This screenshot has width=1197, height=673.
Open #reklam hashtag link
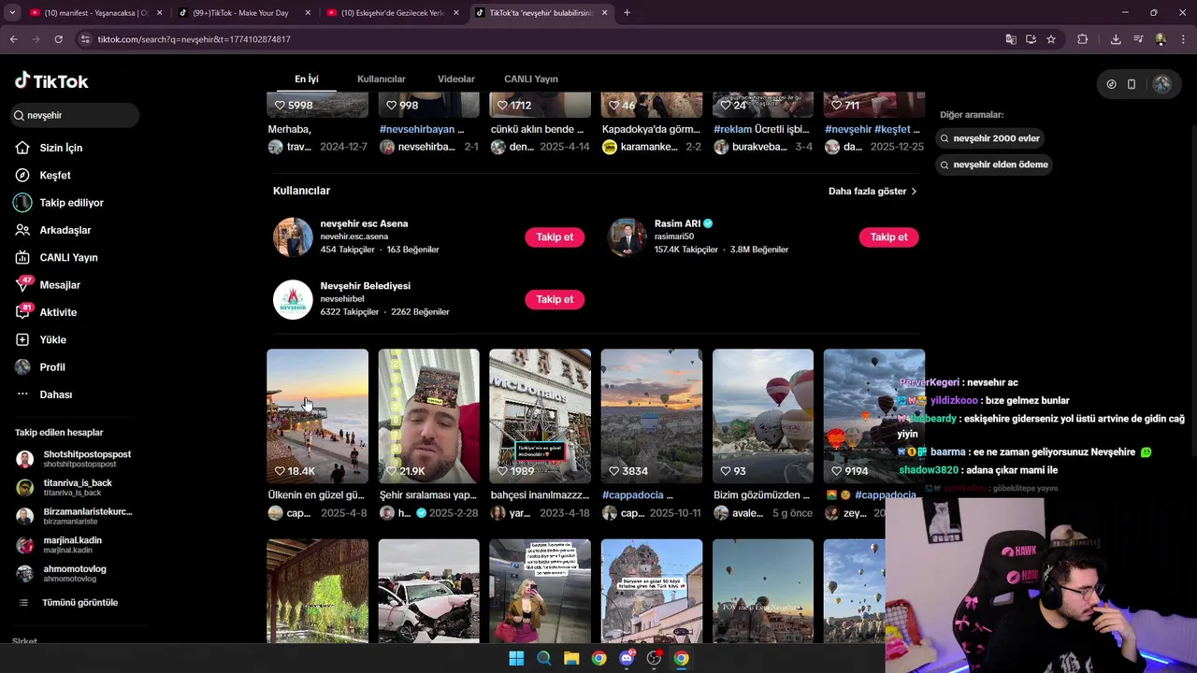732,129
